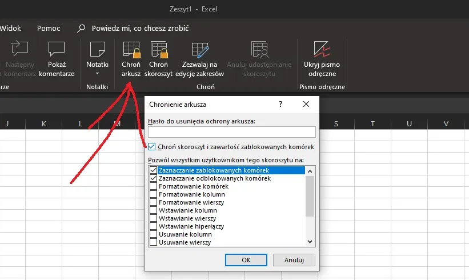Viewport: 469px width, 280px height.
Task: Click the sheet password input field
Action: [231, 132]
